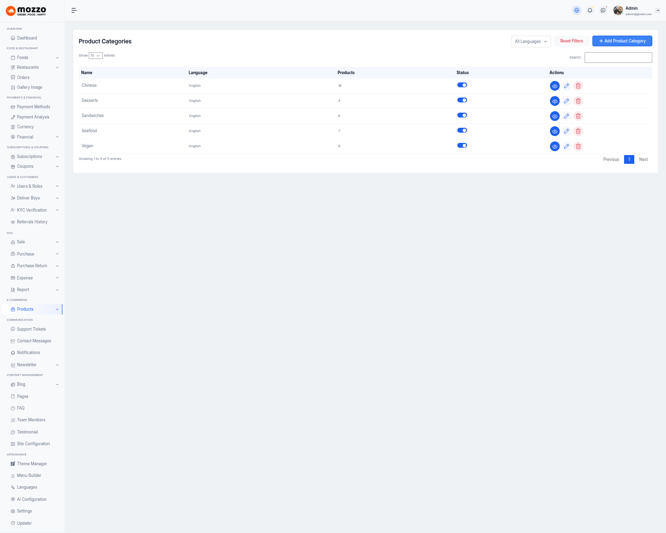Screen dimensions: 666x533
Task: Delete the Vegan category using trash icon
Action: pyautogui.click(x=578, y=146)
